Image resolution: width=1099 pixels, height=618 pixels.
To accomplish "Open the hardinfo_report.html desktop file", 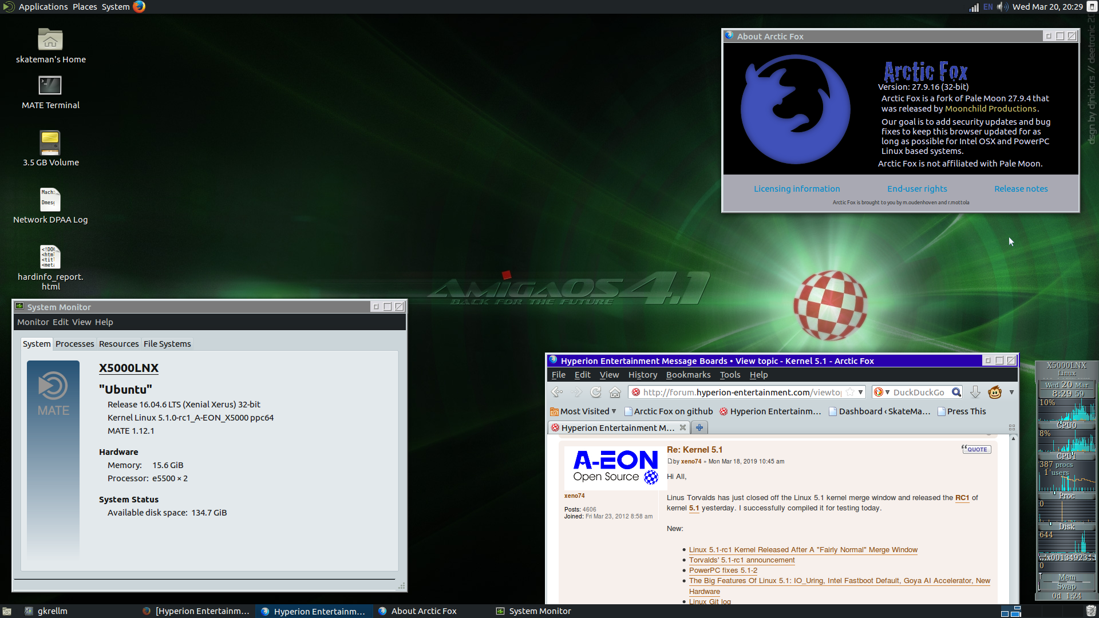I will [50, 268].
